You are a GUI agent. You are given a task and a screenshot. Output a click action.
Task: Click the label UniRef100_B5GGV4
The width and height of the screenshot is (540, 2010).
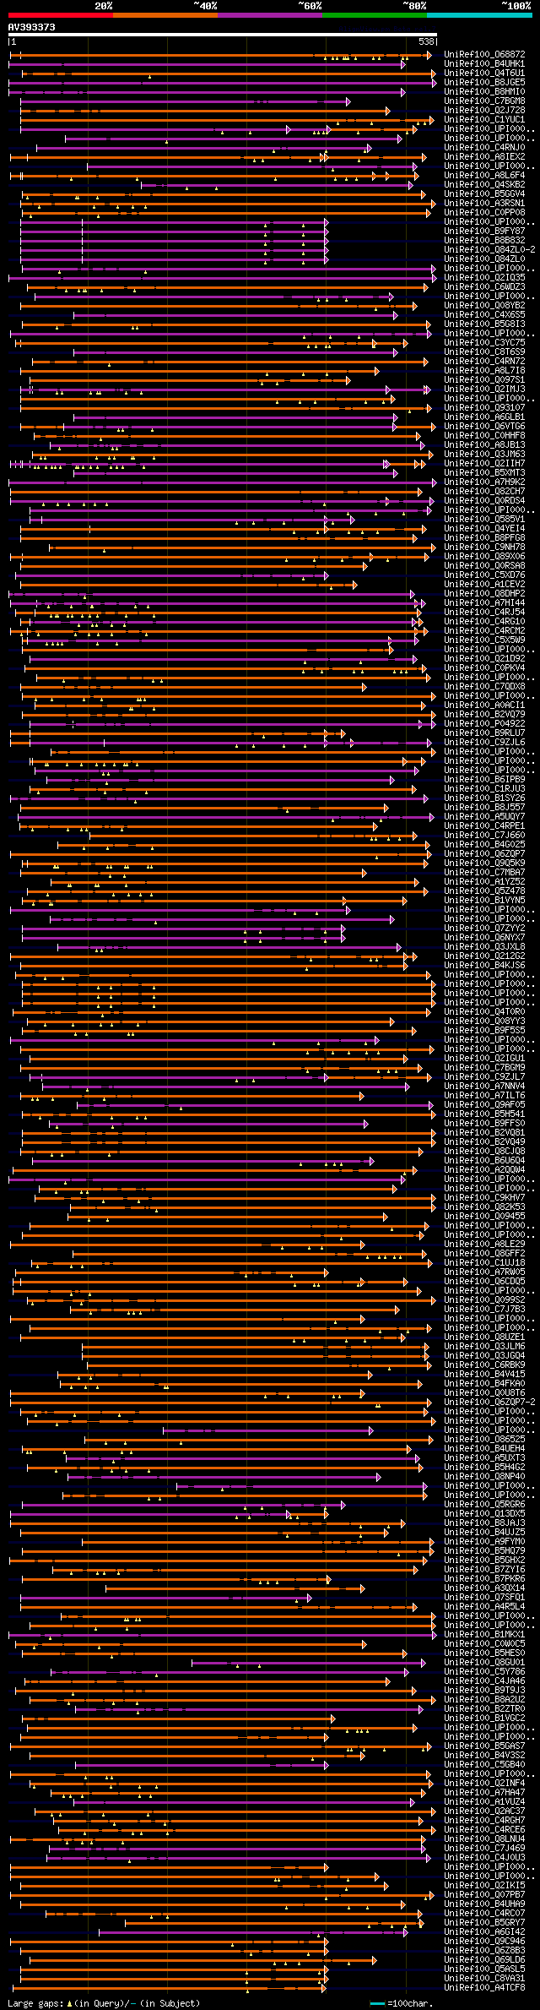[484, 194]
